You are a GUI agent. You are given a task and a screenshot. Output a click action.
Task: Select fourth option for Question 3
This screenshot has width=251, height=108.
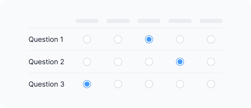(x=180, y=84)
